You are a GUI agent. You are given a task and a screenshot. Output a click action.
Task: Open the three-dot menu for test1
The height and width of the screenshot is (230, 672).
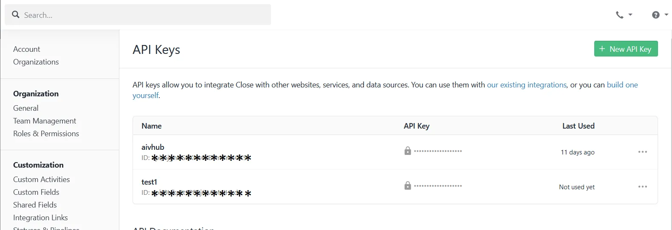pyautogui.click(x=643, y=187)
